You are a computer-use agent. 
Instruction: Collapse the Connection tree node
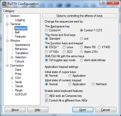pos(7,66)
